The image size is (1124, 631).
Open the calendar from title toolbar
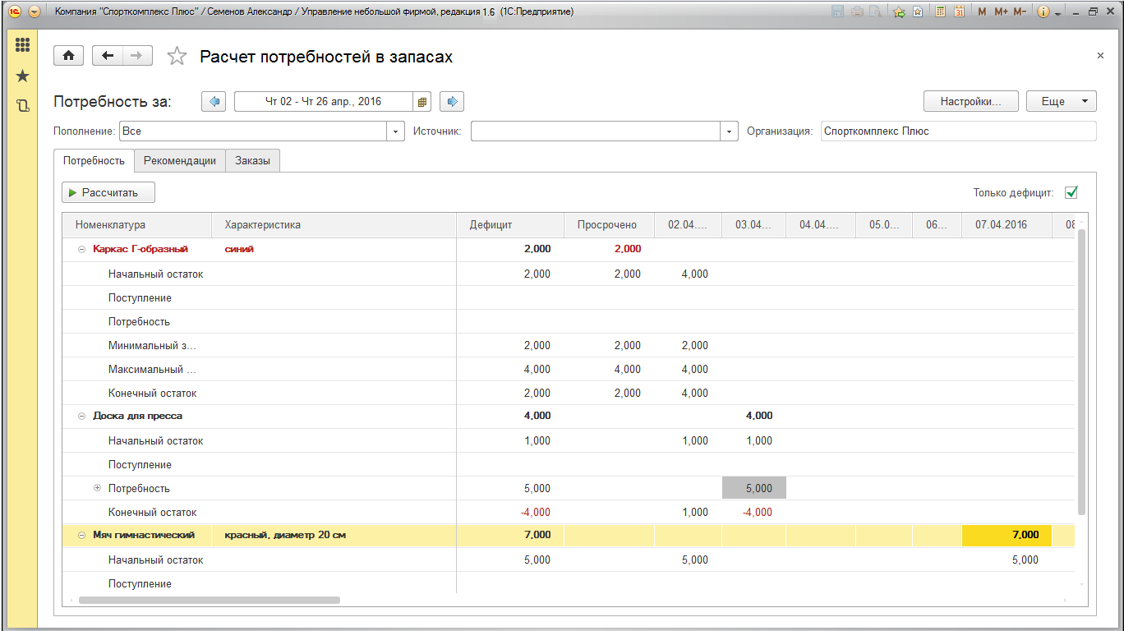[958, 12]
